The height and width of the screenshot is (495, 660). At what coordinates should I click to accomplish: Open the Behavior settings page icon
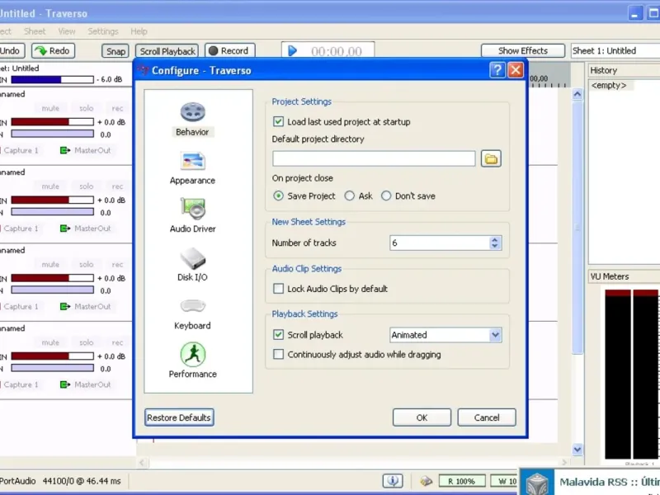point(193,112)
